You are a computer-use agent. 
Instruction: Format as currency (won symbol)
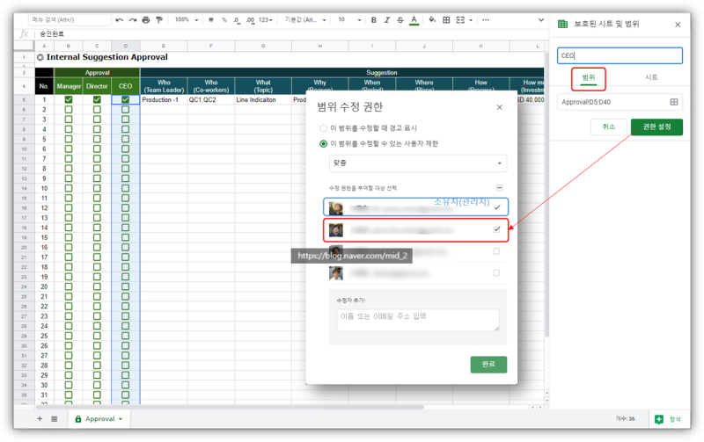point(210,19)
